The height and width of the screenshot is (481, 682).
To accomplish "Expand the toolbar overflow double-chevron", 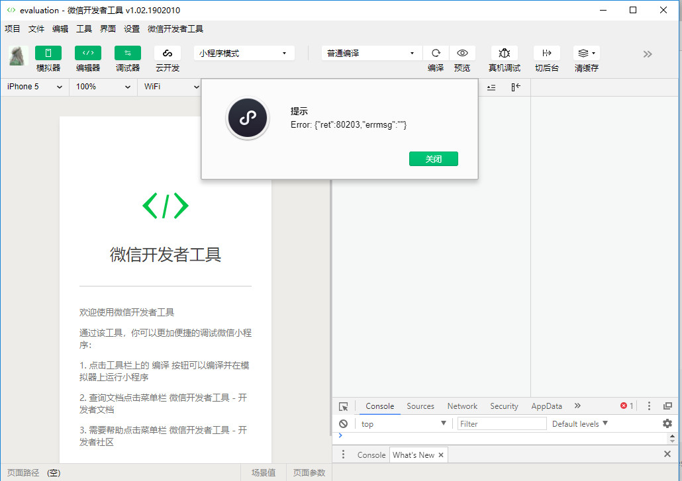I will (x=648, y=54).
